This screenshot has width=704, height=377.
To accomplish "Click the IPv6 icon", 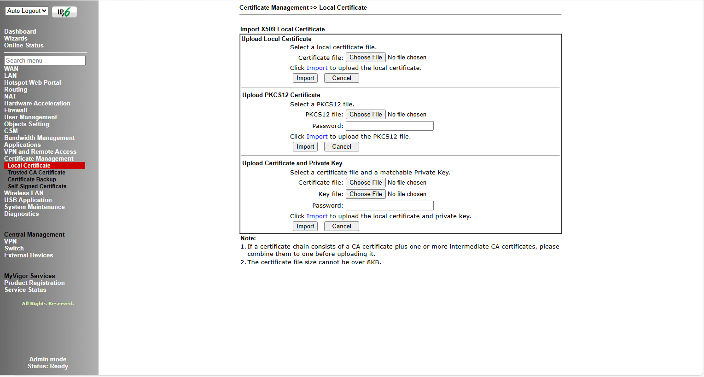I will pyautogui.click(x=64, y=12).
